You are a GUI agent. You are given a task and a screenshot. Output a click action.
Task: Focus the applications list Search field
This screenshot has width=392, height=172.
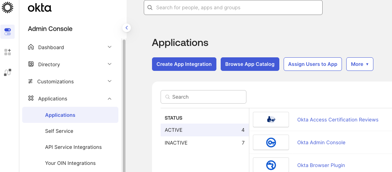203,97
